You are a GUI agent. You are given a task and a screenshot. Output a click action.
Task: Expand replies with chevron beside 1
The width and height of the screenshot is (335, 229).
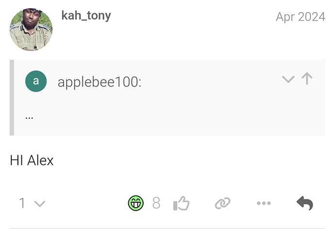point(40,204)
